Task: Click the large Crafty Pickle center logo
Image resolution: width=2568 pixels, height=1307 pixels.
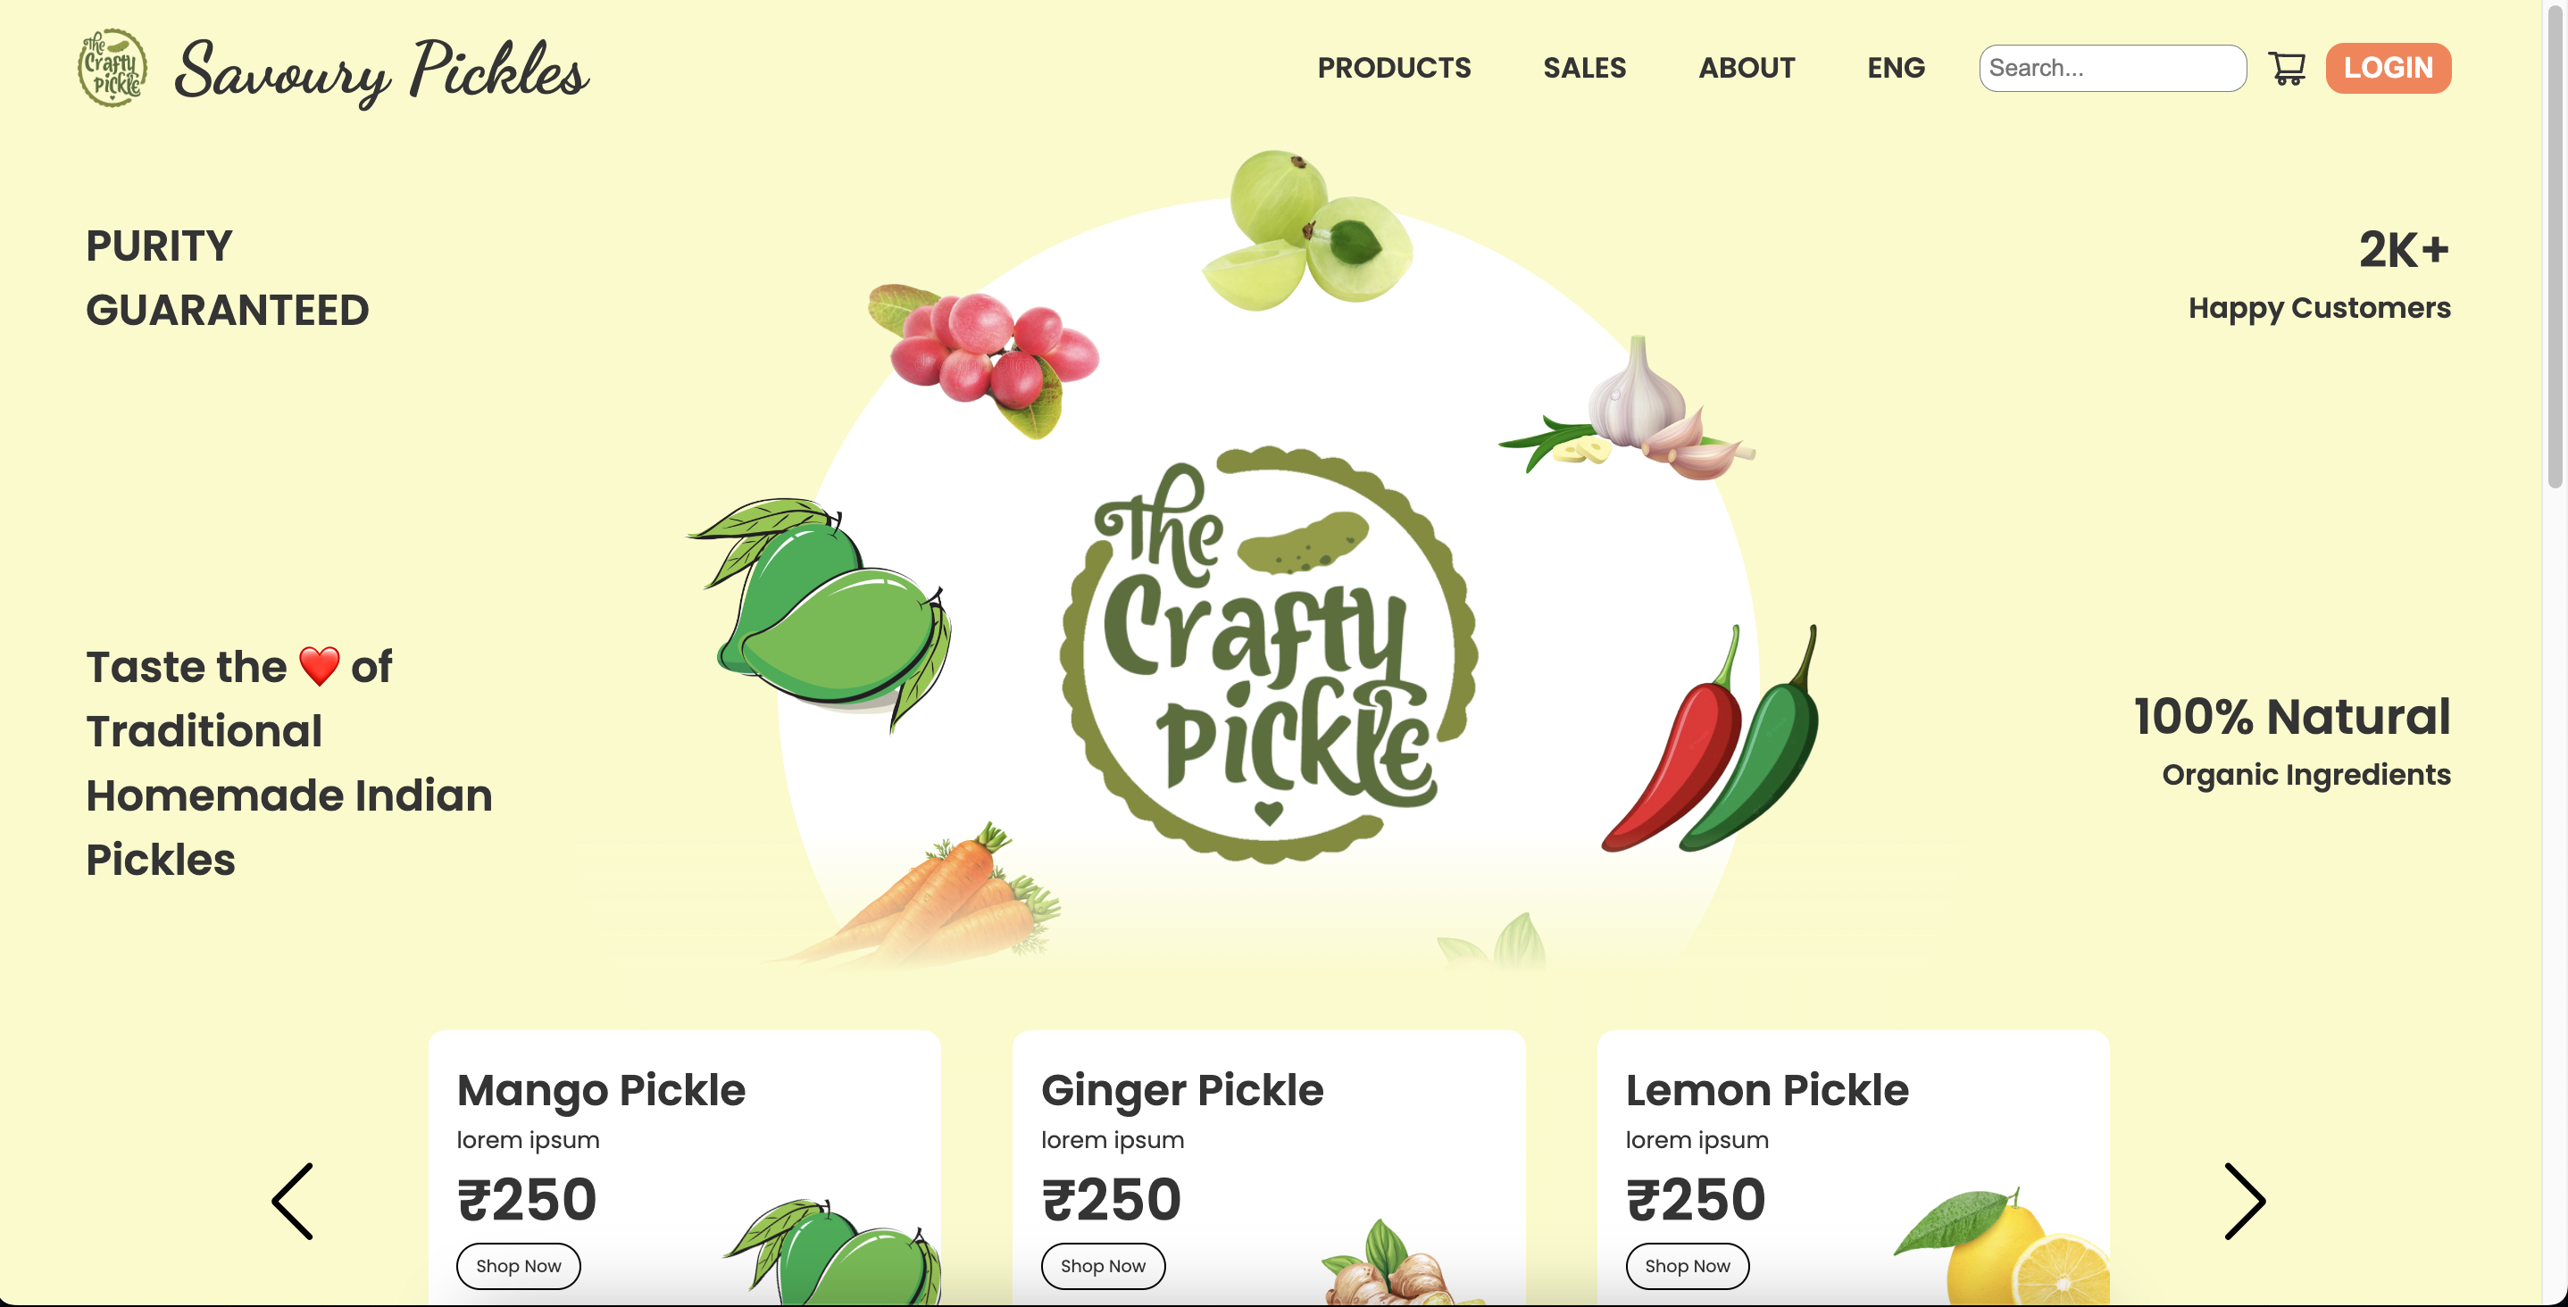Action: (1268, 654)
